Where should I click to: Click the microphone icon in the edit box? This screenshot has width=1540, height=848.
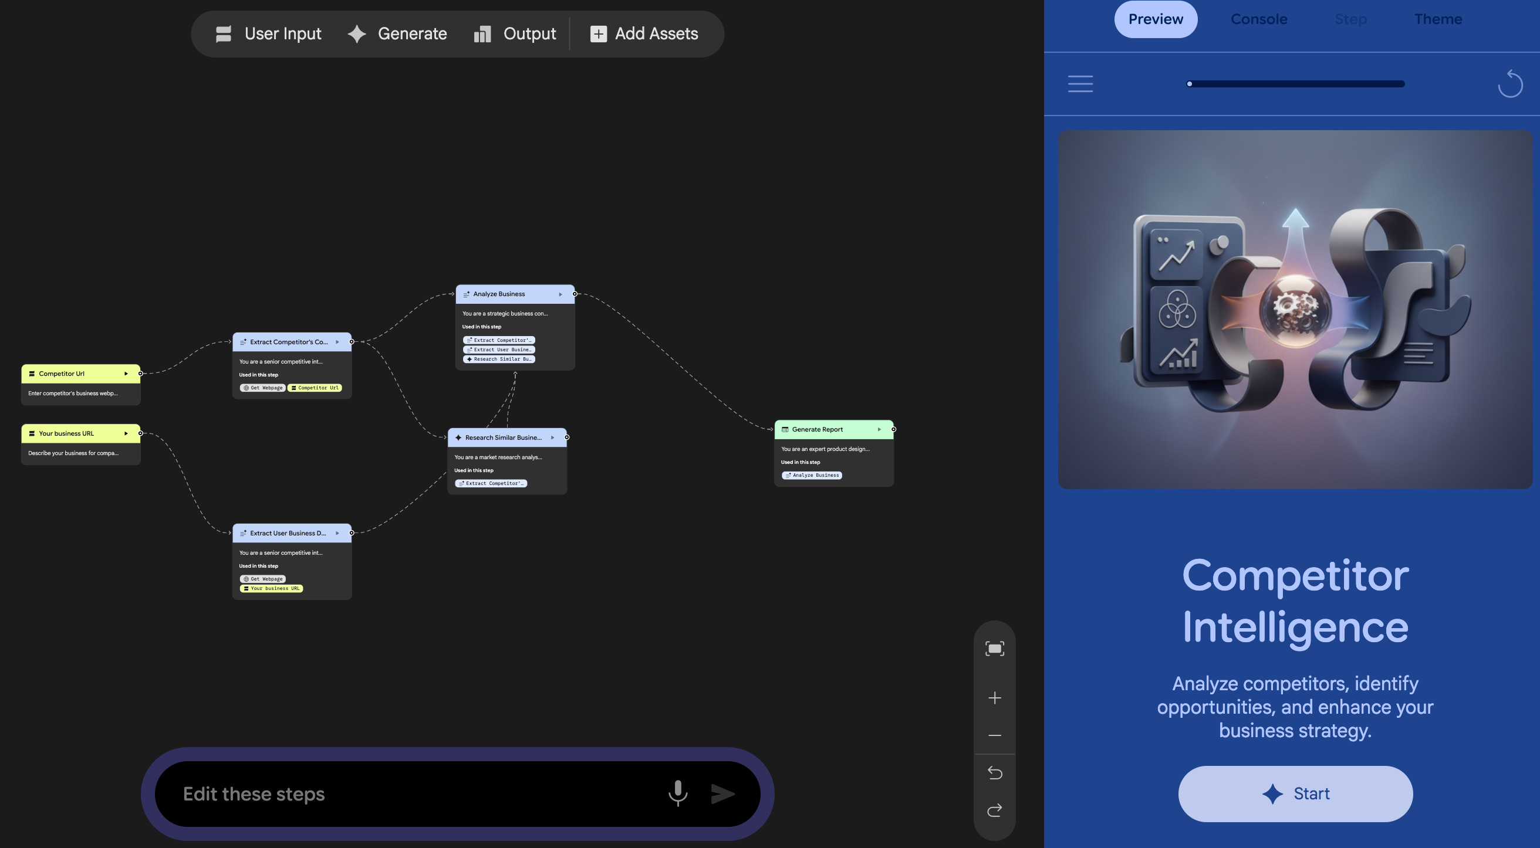point(677,793)
